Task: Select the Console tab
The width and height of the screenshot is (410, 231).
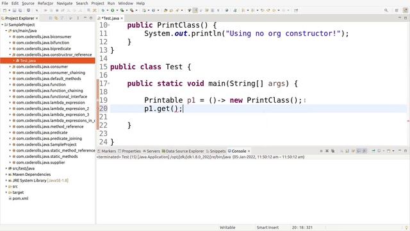Action: coord(237,151)
